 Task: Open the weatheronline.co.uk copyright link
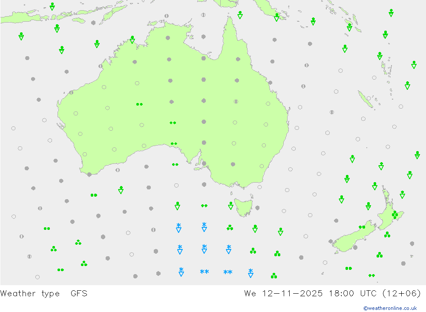click(390, 308)
